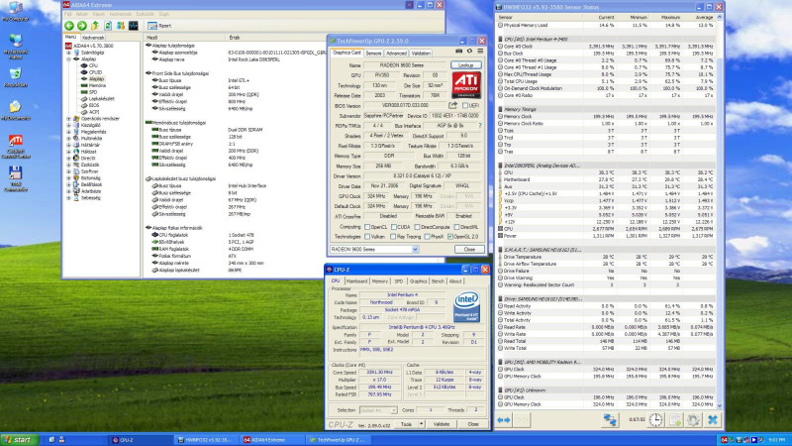Click the Report button in AIDA64 toolbar

pyautogui.click(x=159, y=26)
